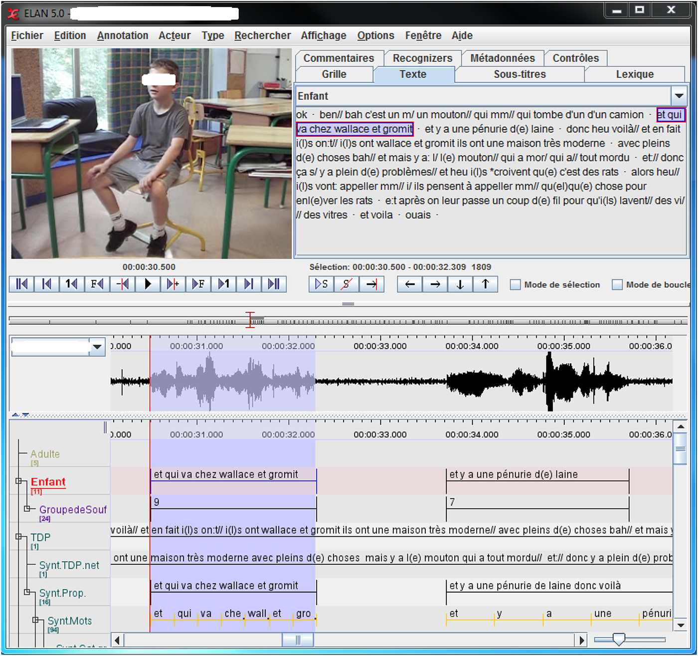The image size is (698, 656).
Task: Go to the next annotation arrow
Action: click(x=435, y=284)
